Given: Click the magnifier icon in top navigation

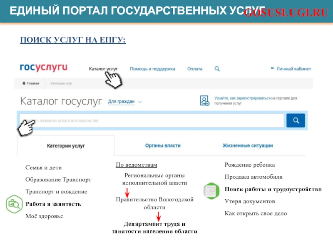Looking at the screenshot, I should (x=217, y=69).
